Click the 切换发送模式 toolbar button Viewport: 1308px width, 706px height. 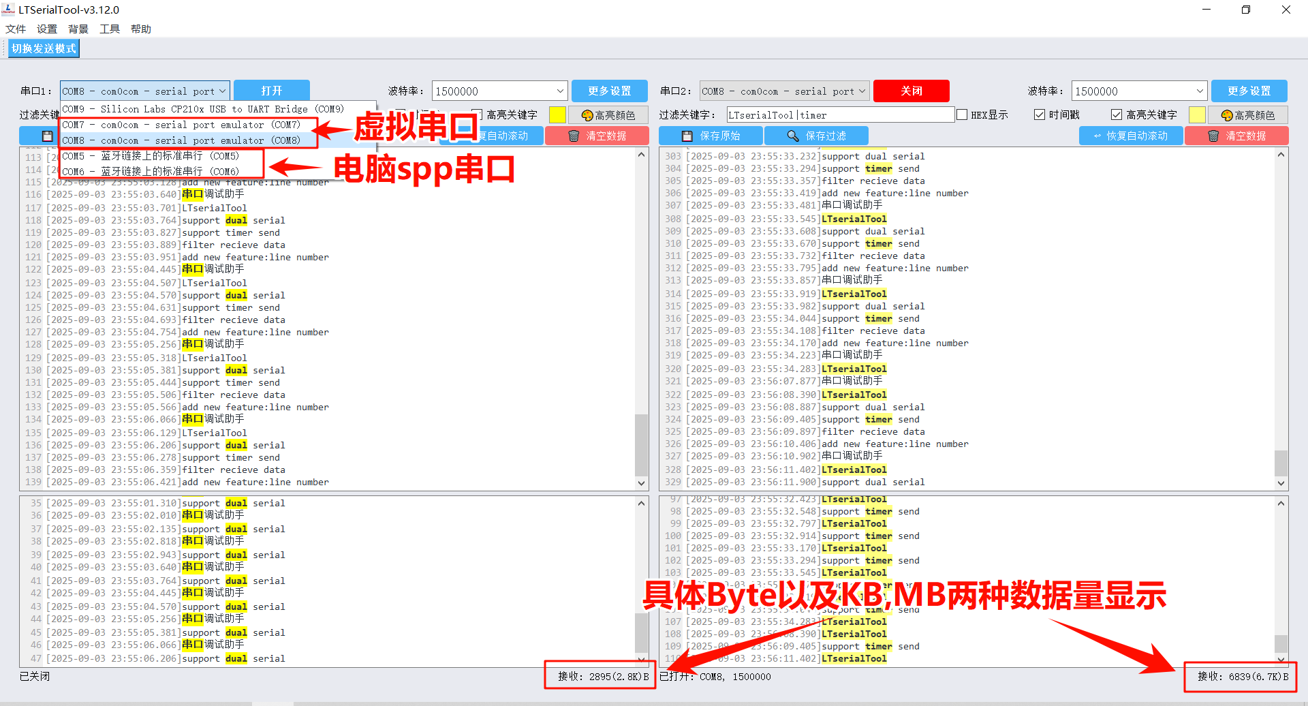pos(44,48)
